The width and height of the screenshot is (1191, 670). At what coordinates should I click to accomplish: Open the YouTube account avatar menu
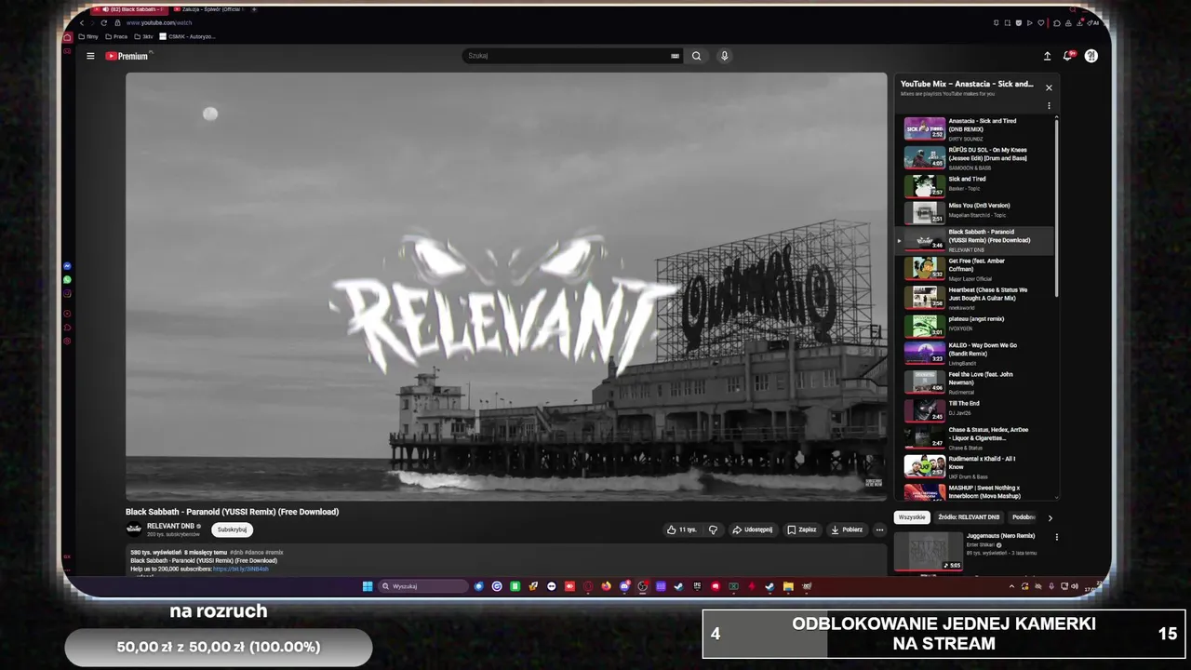point(1091,56)
